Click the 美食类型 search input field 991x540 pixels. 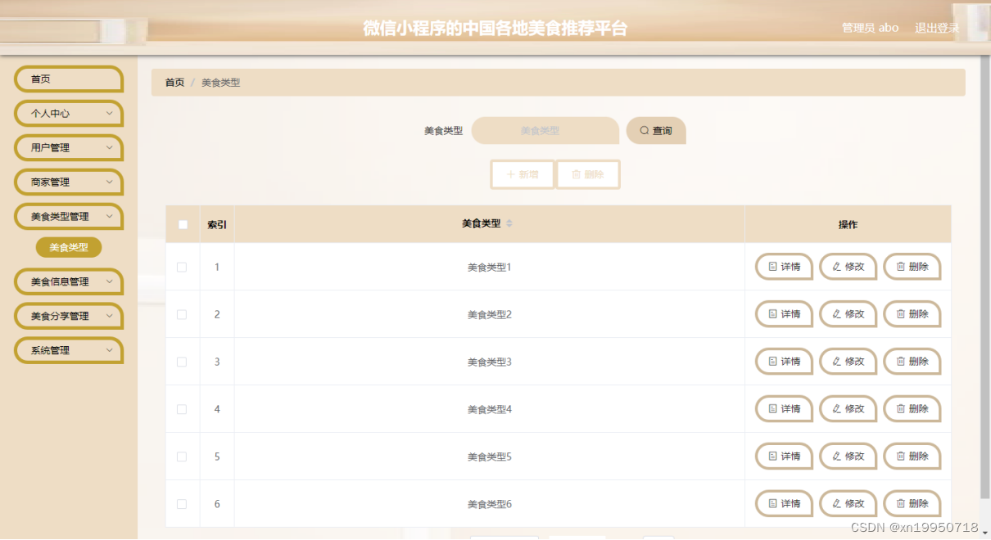coord(545,131)
